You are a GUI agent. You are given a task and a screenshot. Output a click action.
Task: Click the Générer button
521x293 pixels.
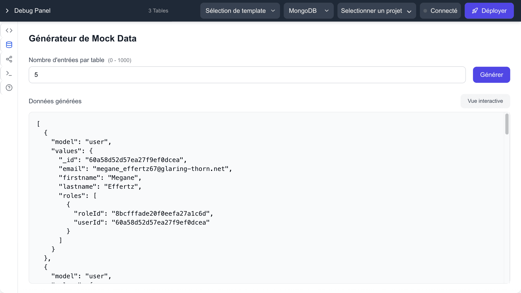click(x=491, y=75)
